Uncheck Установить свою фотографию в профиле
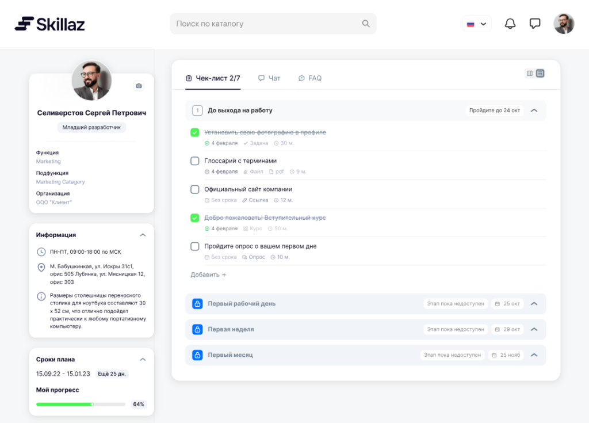The image size is (589, 423). click(194, 132)
